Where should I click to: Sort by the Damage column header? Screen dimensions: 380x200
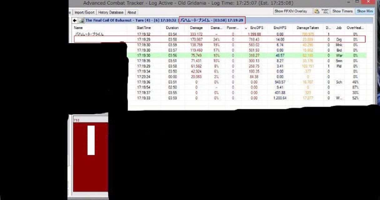[x=196, y=28]
